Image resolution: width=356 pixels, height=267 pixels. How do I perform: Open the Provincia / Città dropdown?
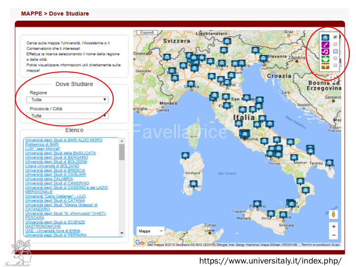(68, 116)
